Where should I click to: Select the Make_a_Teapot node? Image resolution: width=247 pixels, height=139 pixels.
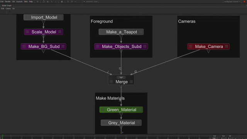click(121, 32)
